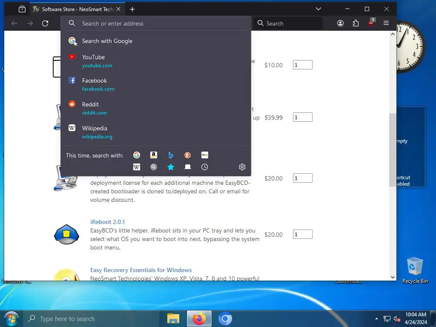Image resolution: width=436 pixels, height=327 pixels.
Task: Go back to the previous page
Action: (14, 23)
